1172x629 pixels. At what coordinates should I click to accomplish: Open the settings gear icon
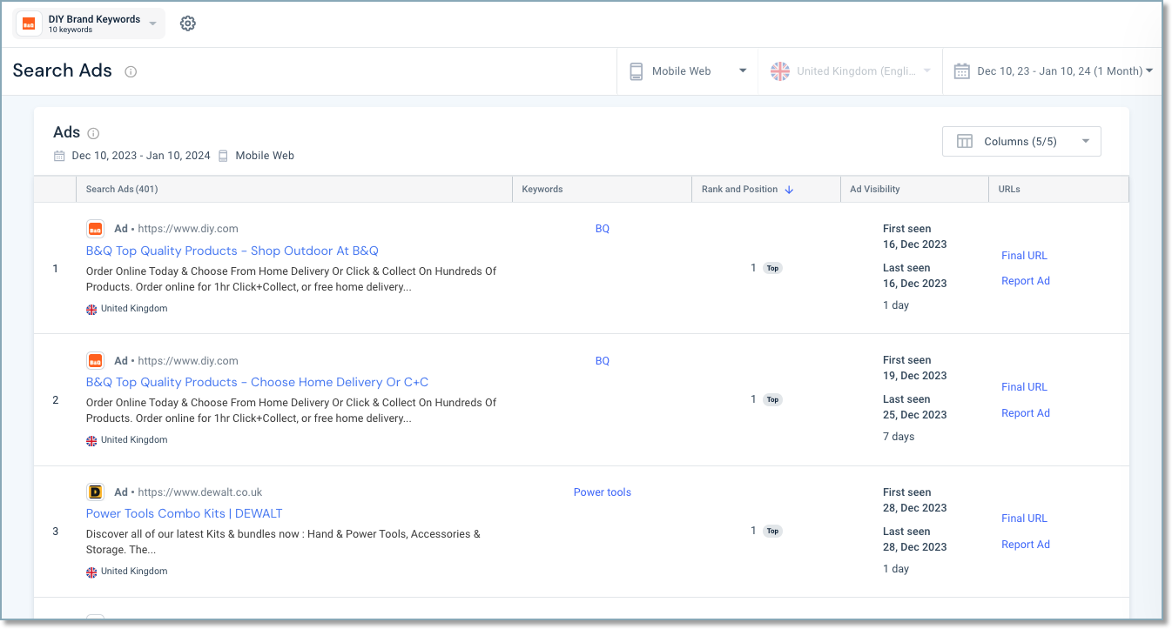click(x=188, y=23)
